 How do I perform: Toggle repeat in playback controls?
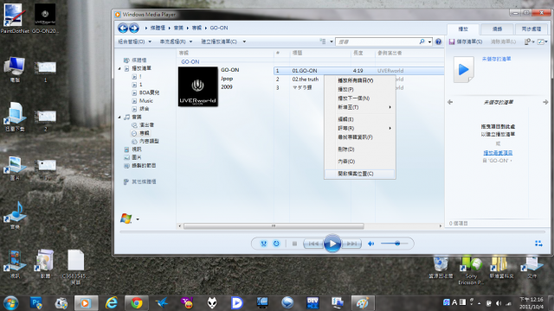(276, 244)
